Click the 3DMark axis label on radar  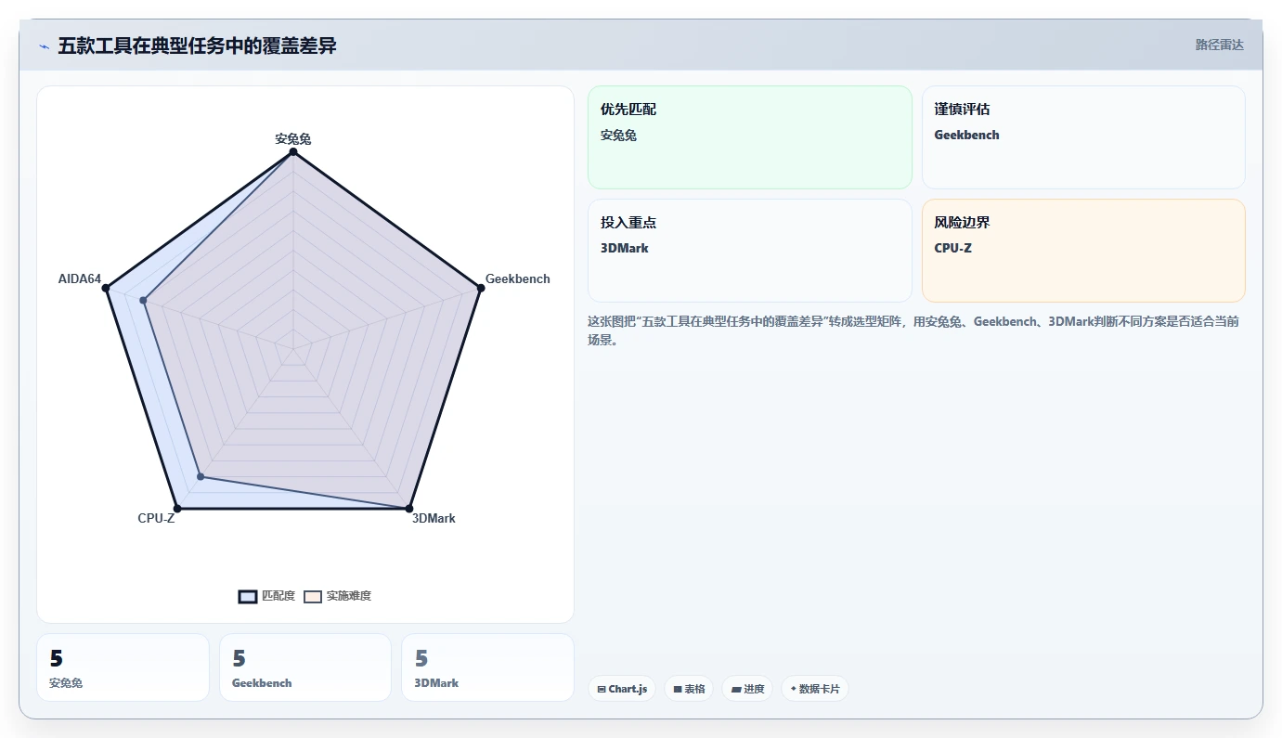coord(434,518)
